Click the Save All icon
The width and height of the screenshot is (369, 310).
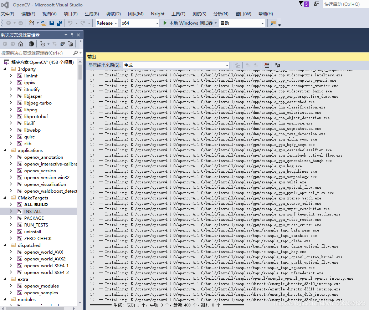click(x=60, y=23)
